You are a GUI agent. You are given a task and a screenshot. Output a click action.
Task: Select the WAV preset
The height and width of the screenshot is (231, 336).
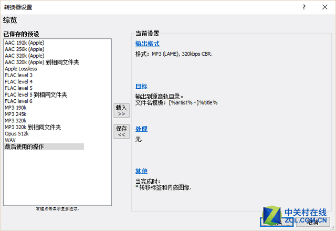10,140
